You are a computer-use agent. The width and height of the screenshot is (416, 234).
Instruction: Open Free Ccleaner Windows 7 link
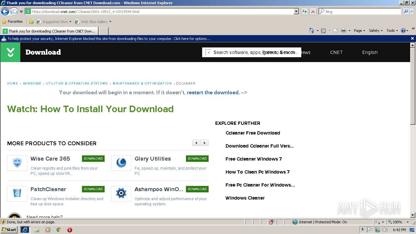[253, 159]
